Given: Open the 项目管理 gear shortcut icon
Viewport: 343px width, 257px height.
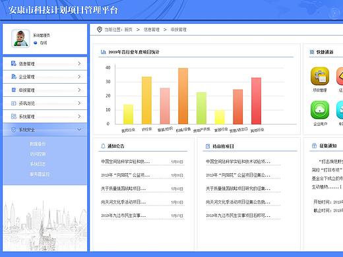Looking at the screenshot, I should (320, 76).
